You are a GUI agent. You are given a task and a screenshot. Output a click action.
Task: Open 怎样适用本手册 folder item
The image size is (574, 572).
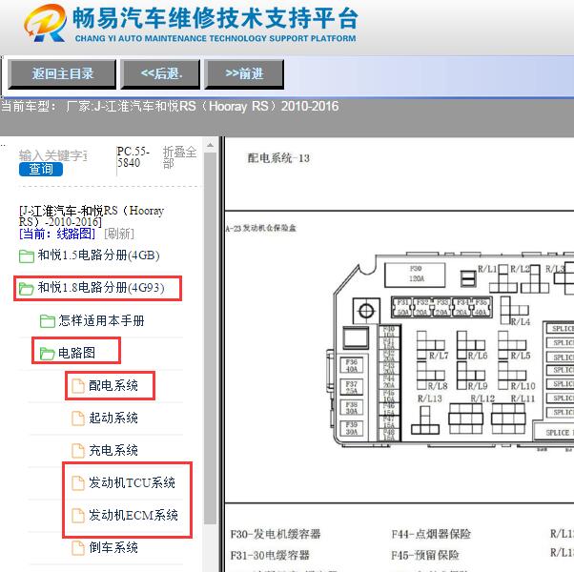101,320
